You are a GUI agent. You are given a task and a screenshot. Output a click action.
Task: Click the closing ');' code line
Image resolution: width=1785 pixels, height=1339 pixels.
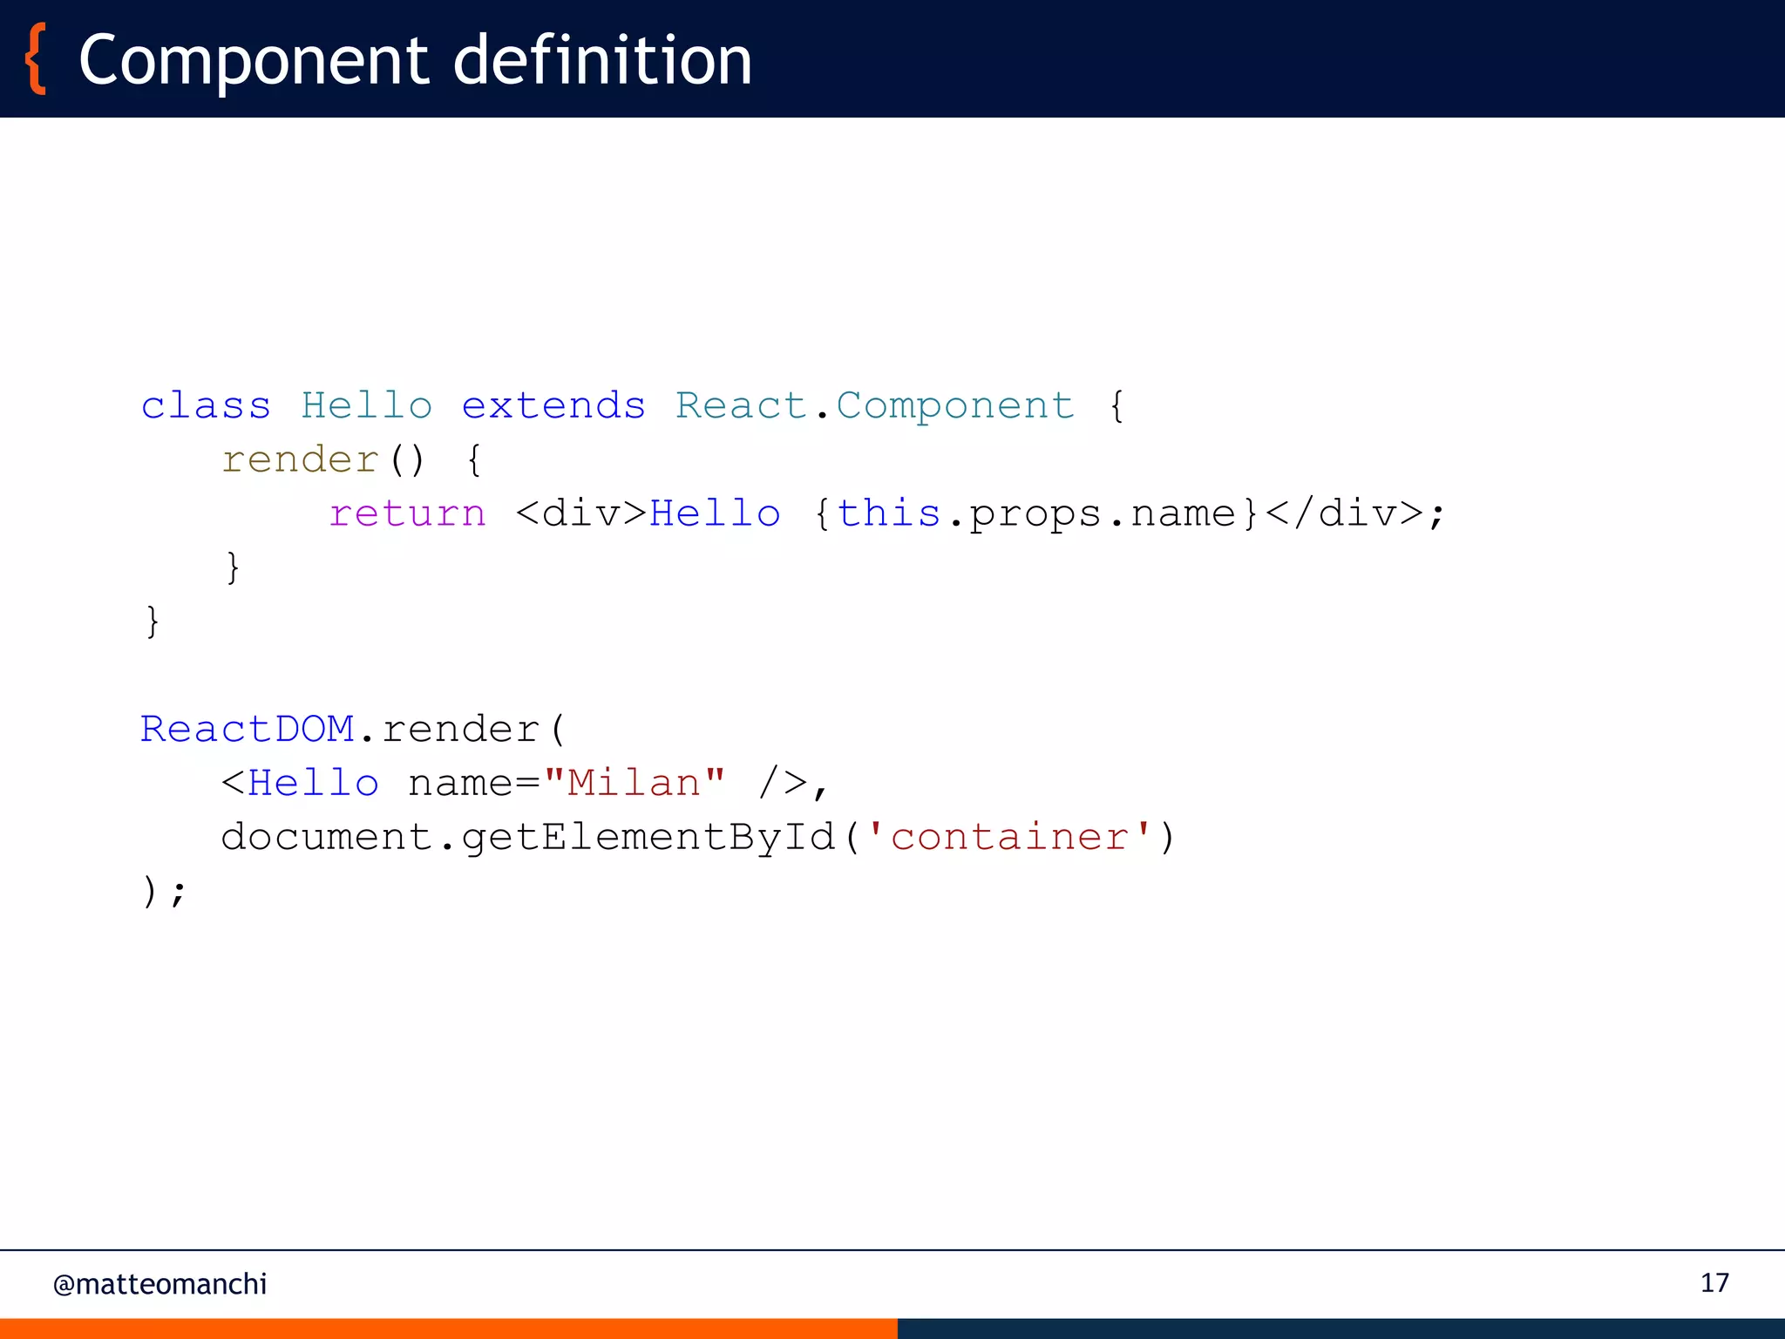164,892
